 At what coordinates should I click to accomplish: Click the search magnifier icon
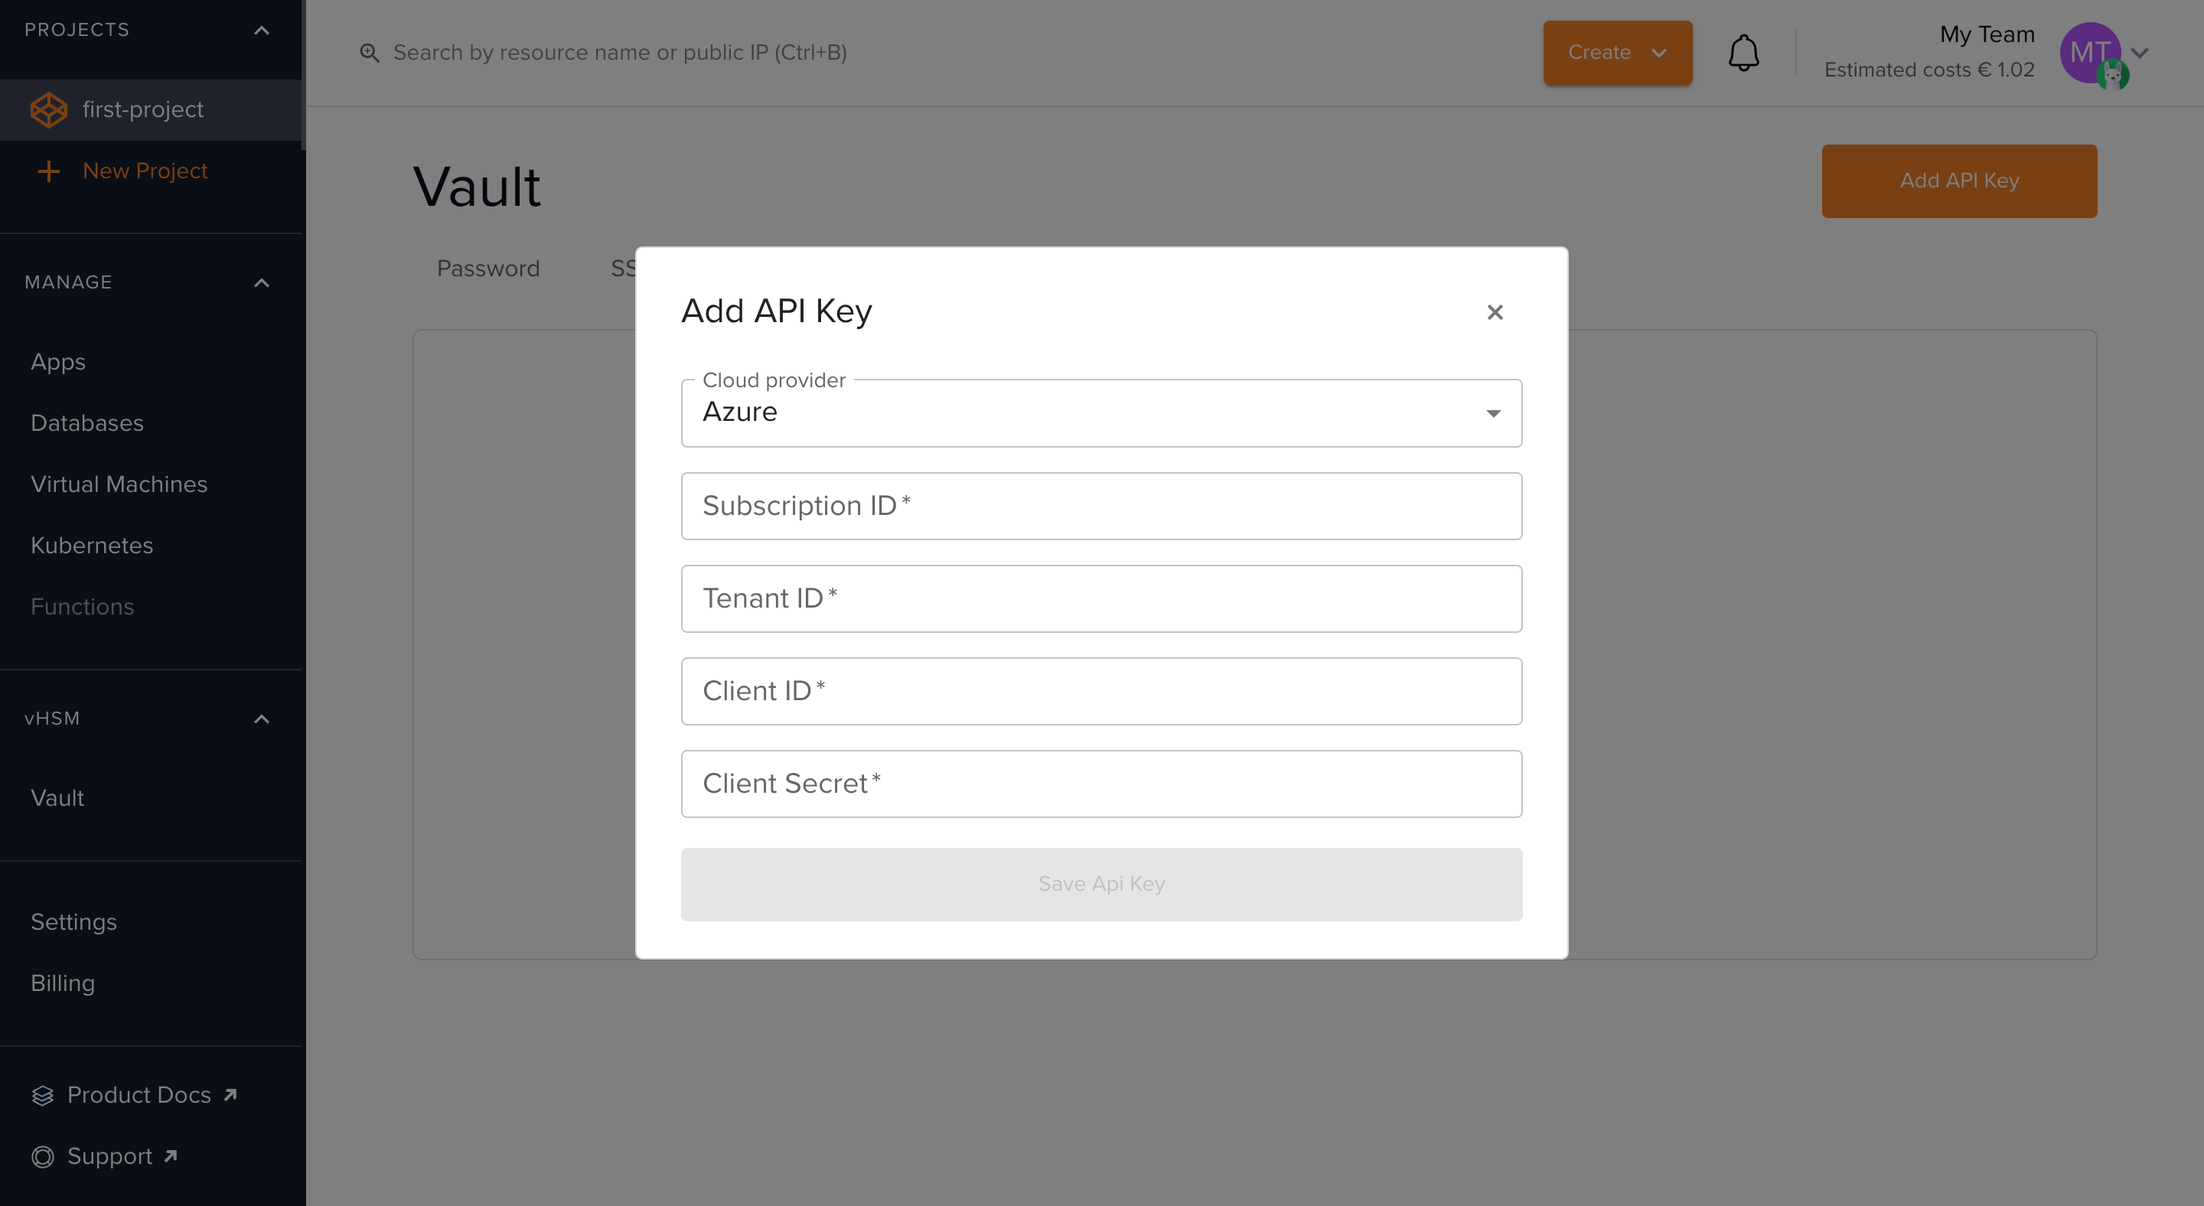369,53
